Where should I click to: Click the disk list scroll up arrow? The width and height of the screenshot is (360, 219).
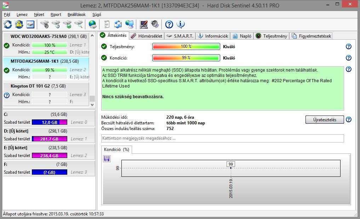92,36
